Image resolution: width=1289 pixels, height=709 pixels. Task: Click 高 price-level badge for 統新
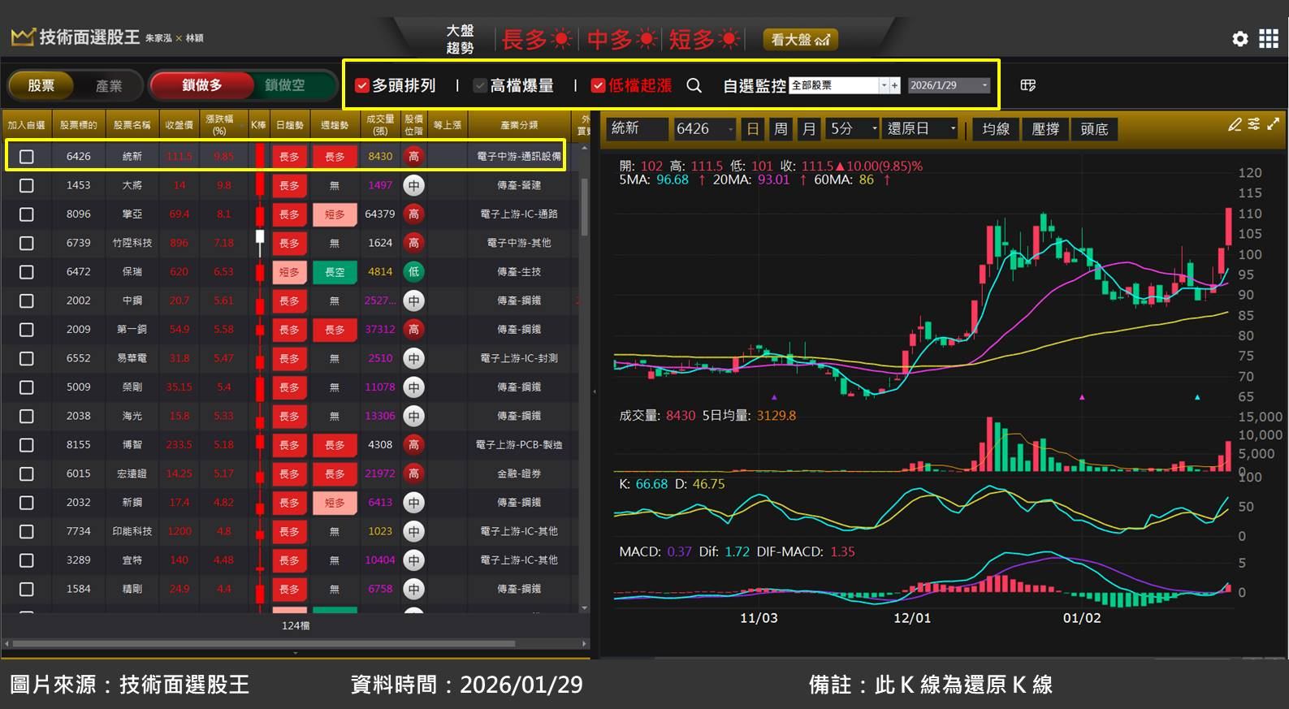413,156
